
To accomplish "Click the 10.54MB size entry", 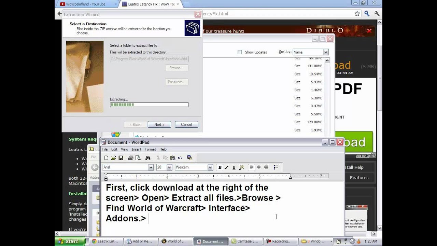I will click(x=315, y=74).
